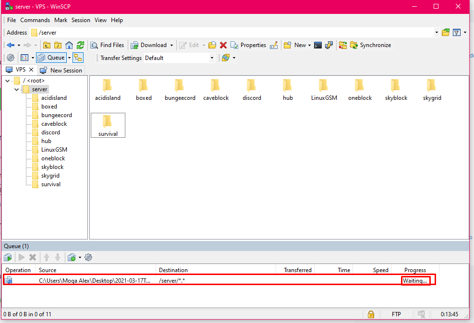This screenshot has width=474, height=323.
Task: Expand the New dropdown arrow
Action: pos(309,45)
